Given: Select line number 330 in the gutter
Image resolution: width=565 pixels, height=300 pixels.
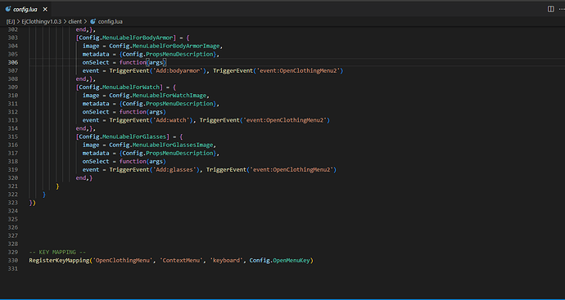Looking at the screenshot, I should [x=12, y=261].
